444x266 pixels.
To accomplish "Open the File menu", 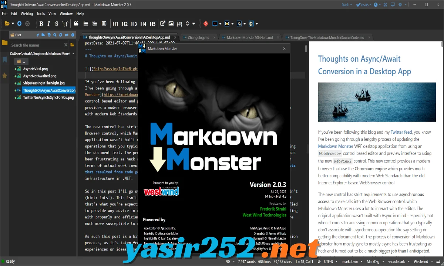I will (x=5, y=14).
